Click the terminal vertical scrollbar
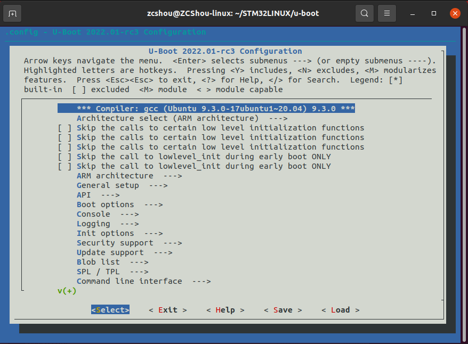 (x=464, y=185)
